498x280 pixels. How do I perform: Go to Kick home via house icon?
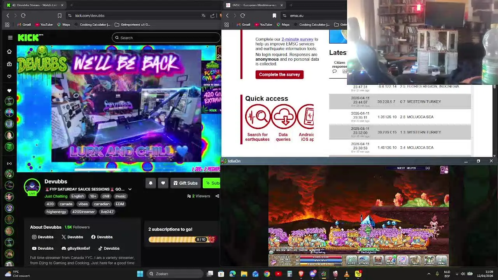pos(9,51)
